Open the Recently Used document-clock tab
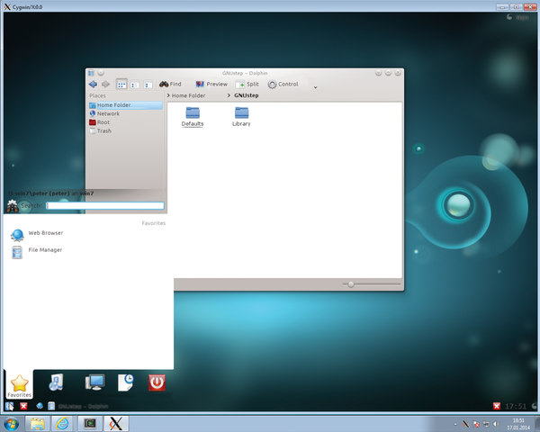540x432 pixels. pyautogui.click(x=126, y=382)
